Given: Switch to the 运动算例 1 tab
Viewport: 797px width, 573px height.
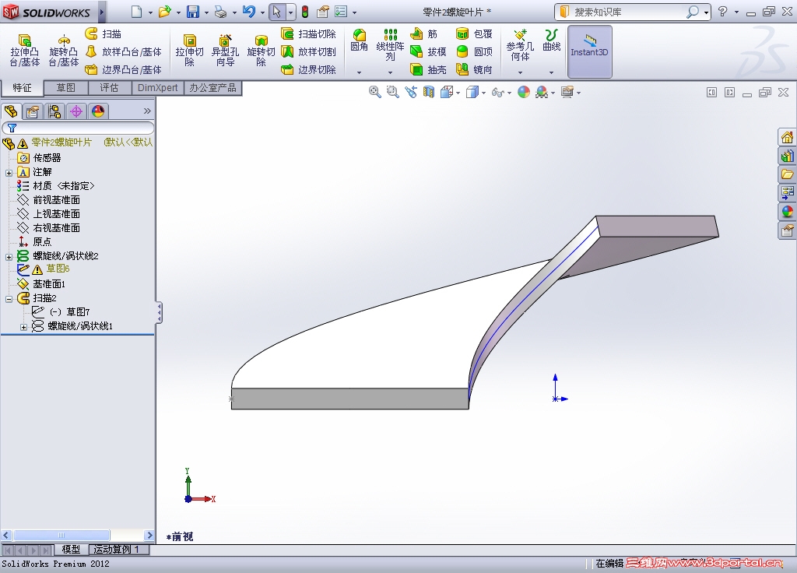Looking at the screenshot, I should [x=119, y=550].
